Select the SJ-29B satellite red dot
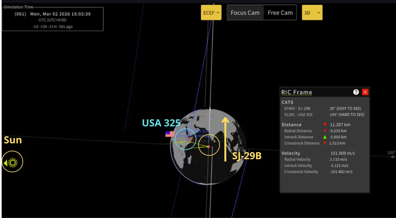Viewport: 396px width, 218px height. coord(209,147)
